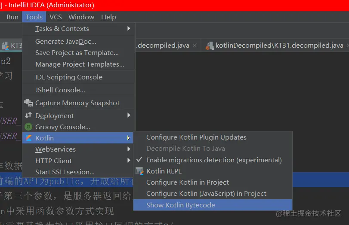The height and width of the screenshot is (225, 349).
Task: Open Tasks & Contexts submenu
Action: click(79, 29)
